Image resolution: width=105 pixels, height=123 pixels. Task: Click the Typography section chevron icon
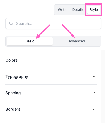tap(94, 77)
